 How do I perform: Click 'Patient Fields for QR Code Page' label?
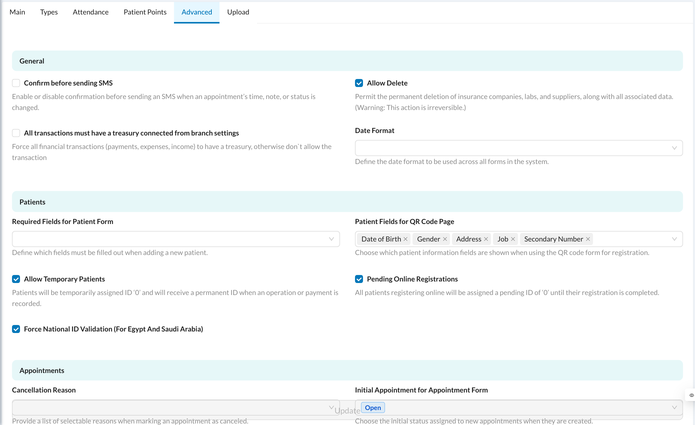[x=404, y=221]
